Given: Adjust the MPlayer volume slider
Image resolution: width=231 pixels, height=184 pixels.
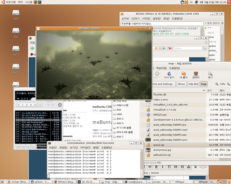Looking at the screenshot, I should tap(203, 167).
